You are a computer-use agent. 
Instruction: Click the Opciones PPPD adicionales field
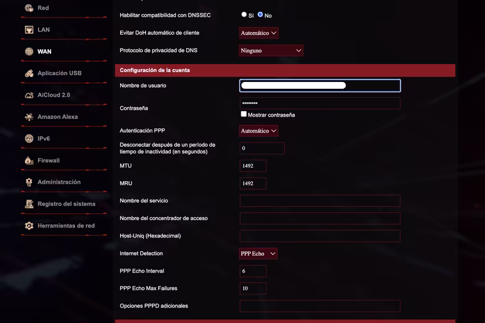tap(320, 306)
